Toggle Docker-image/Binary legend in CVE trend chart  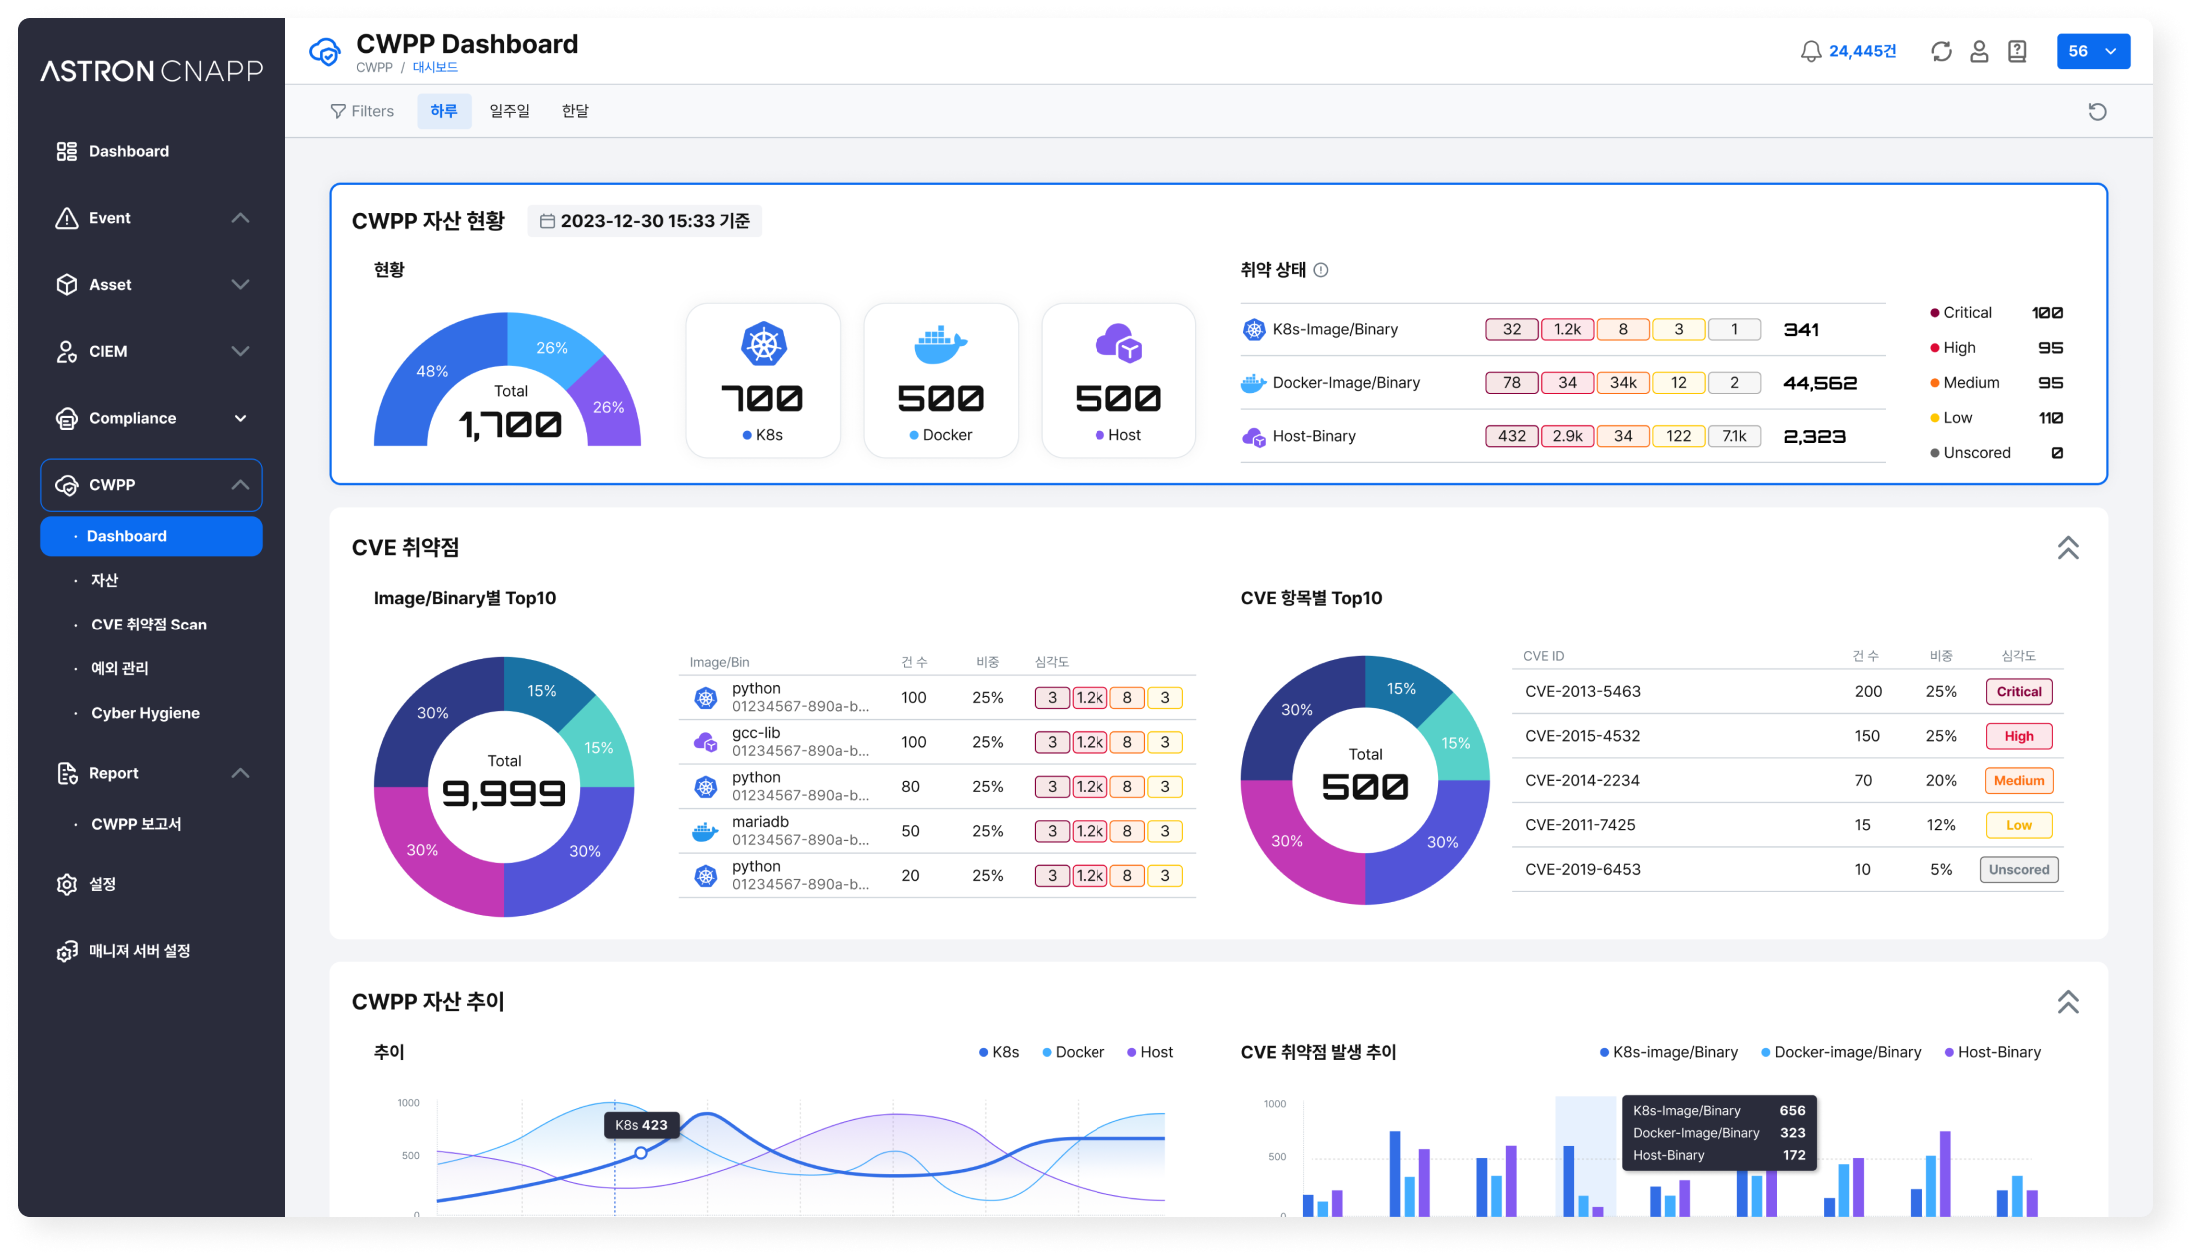pyautogui.click(x=1841, y=1052)
